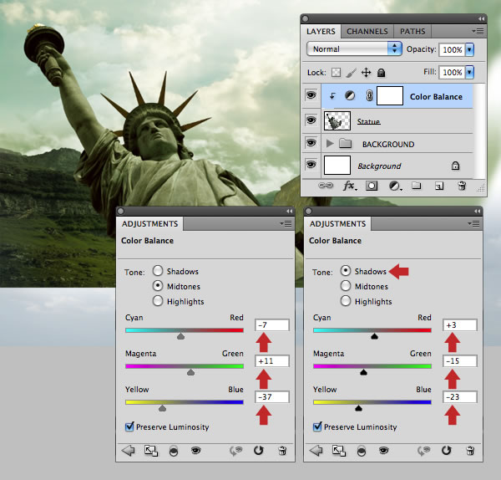501x480 pixels.
Task: Hide the italic Background layer
Action: (x=311, y=165)
